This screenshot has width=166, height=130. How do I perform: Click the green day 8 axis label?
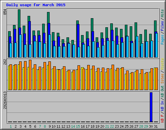pos(45,126)
